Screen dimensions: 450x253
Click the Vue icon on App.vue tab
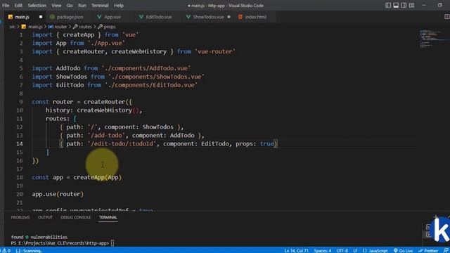coord(99,17)
